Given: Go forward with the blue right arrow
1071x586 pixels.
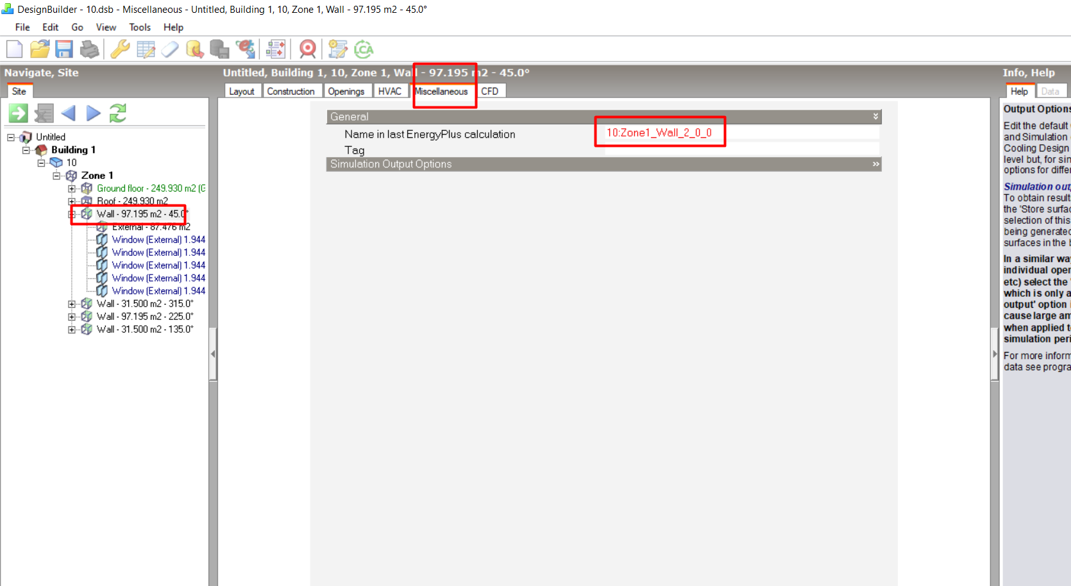Looking at the screenshot, I should click(x=94, y=113).
